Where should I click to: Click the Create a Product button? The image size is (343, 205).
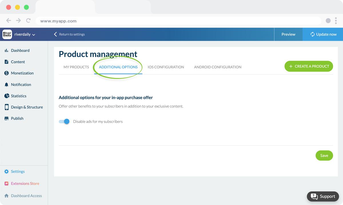309,66
